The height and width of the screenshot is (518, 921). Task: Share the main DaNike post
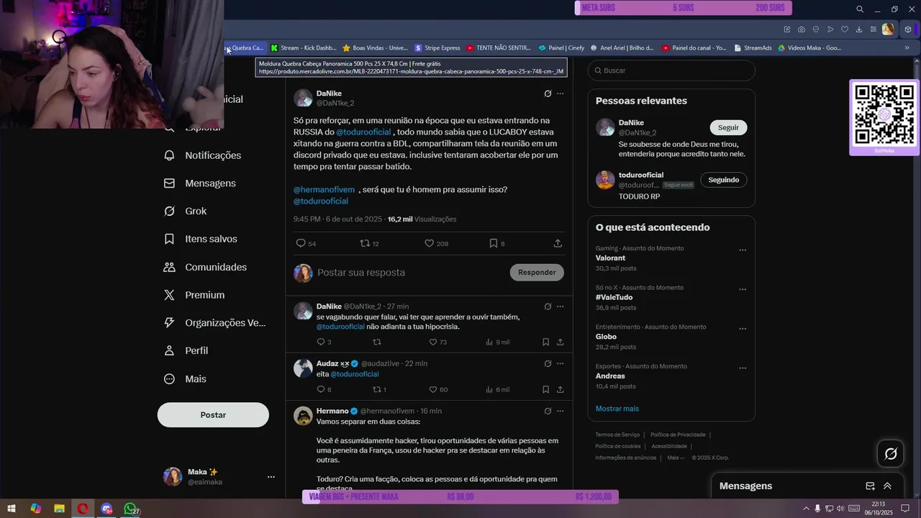(x=558, y=243)
